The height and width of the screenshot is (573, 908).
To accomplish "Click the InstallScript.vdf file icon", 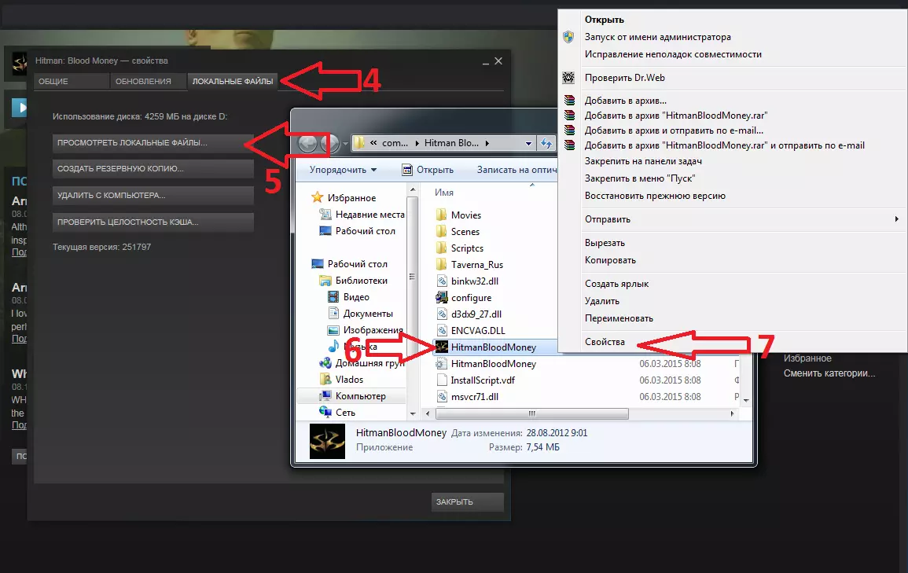I will point(441,380).
